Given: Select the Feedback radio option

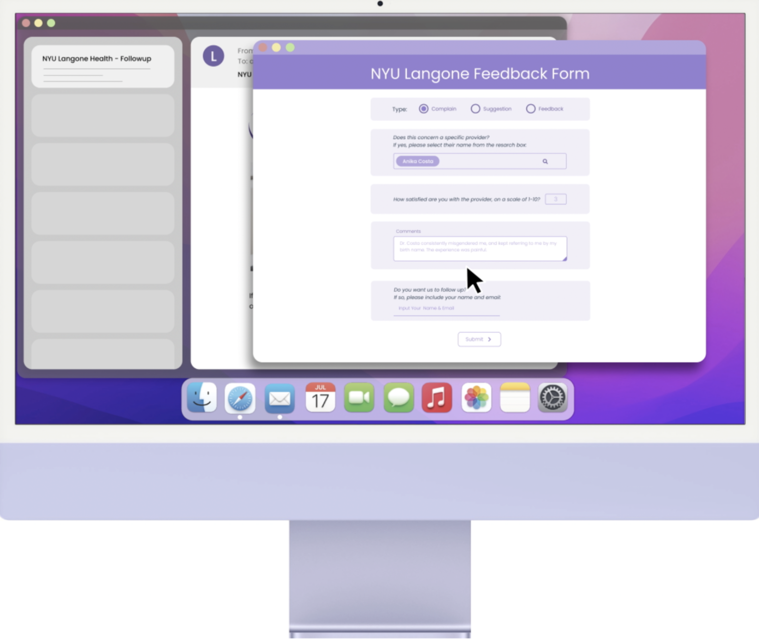Looking at the screenshot, I should (x=531, y=109).
